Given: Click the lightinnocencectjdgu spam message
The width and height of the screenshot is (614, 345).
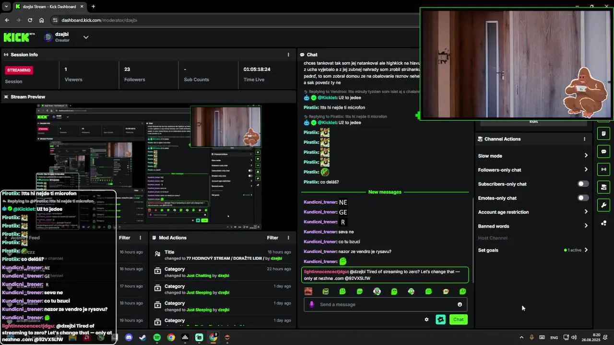Looking at the screenshot, I should [x=385, y=275].
